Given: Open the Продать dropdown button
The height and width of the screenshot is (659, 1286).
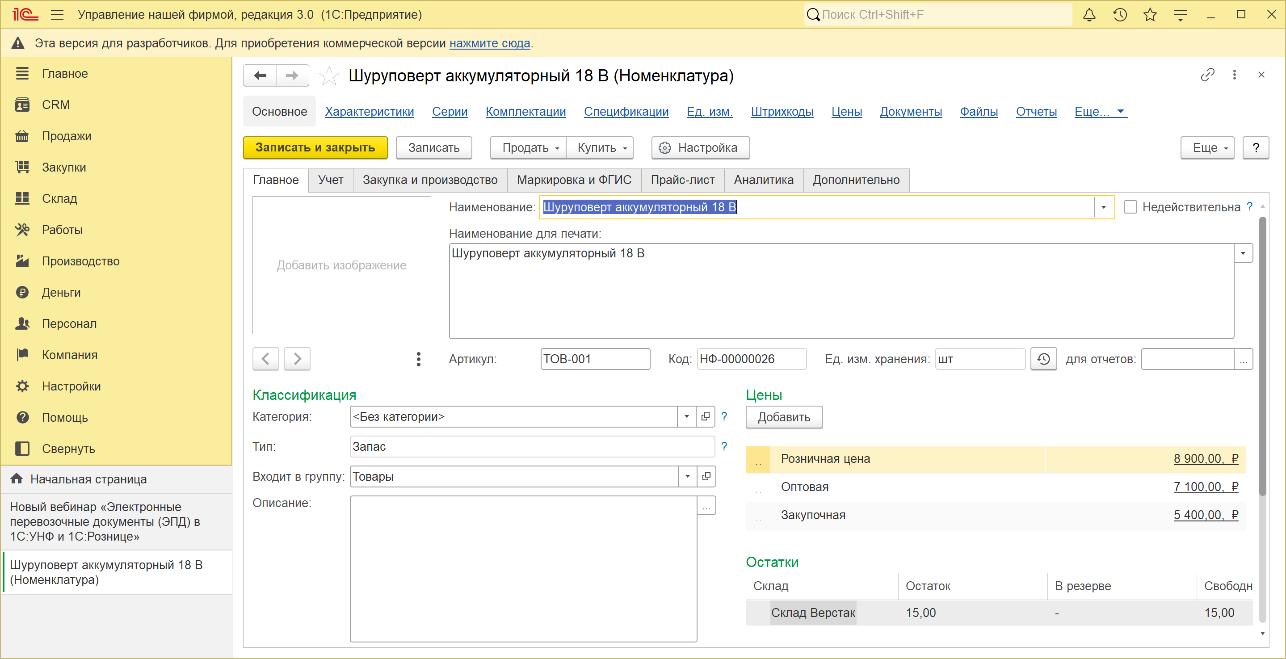Looking at the screenshot, I should point(528,148).
